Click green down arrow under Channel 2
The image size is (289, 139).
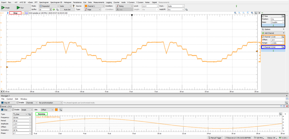[x=273, y=51]
